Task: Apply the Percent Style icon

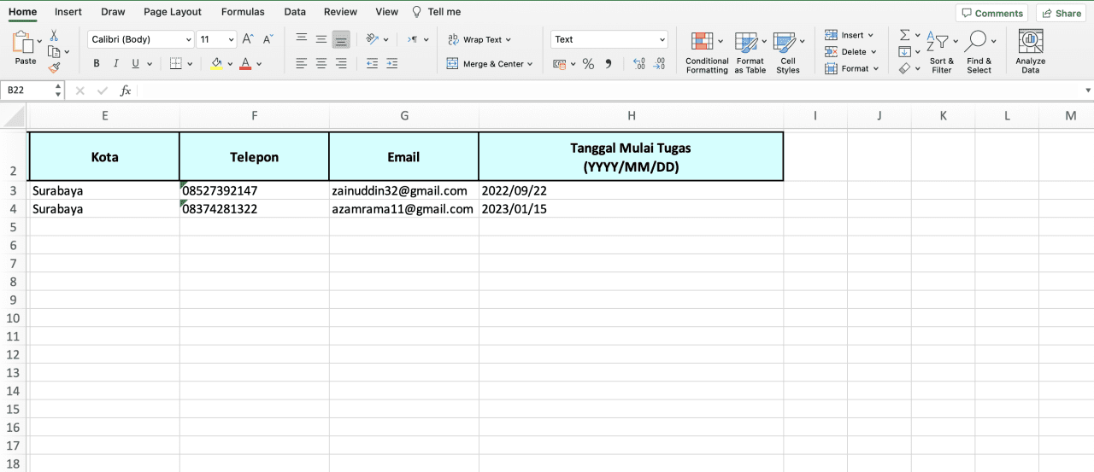Action: pyautogui.click(x=588, y=64)
